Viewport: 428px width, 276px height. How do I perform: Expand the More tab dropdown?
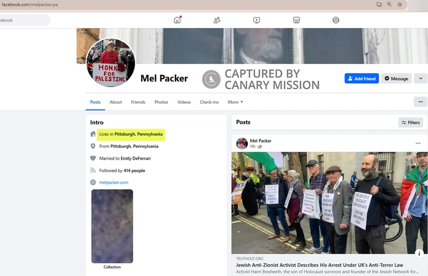pos(235,102)
